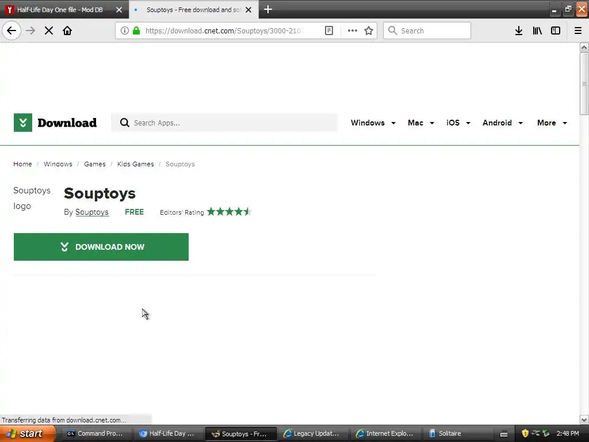589x442 pixels.
Task: Click the system clock showing 2:48 PM
Action: click(x=568, y=434)
